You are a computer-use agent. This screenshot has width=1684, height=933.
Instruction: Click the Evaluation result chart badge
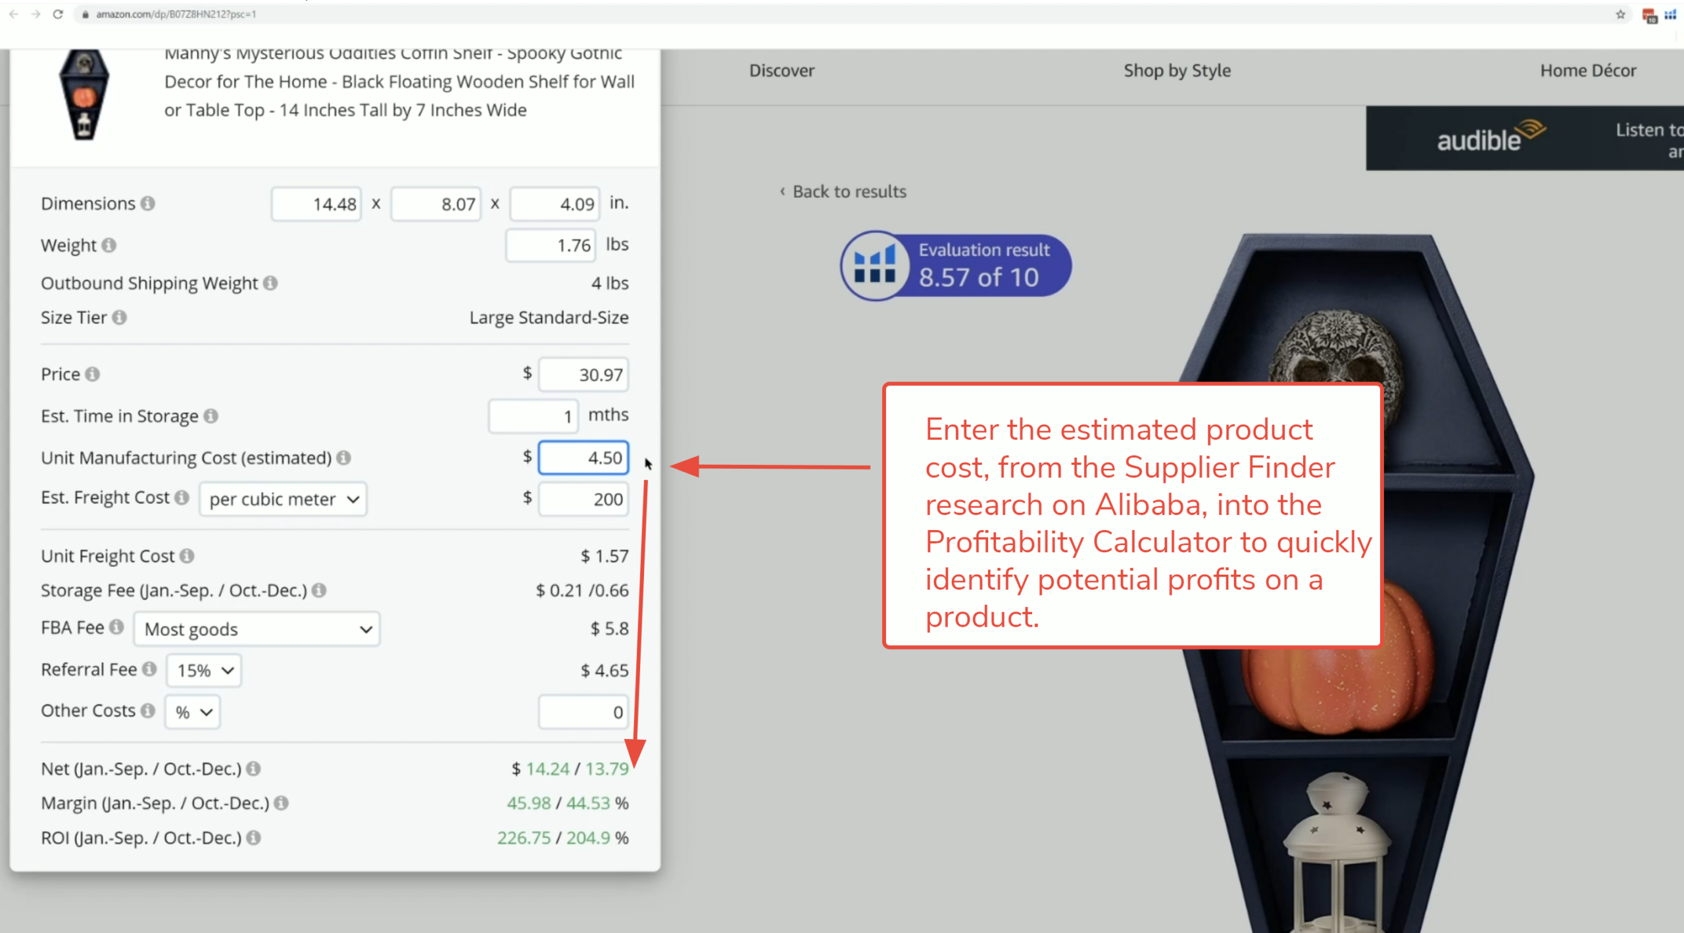click(955, 266)
